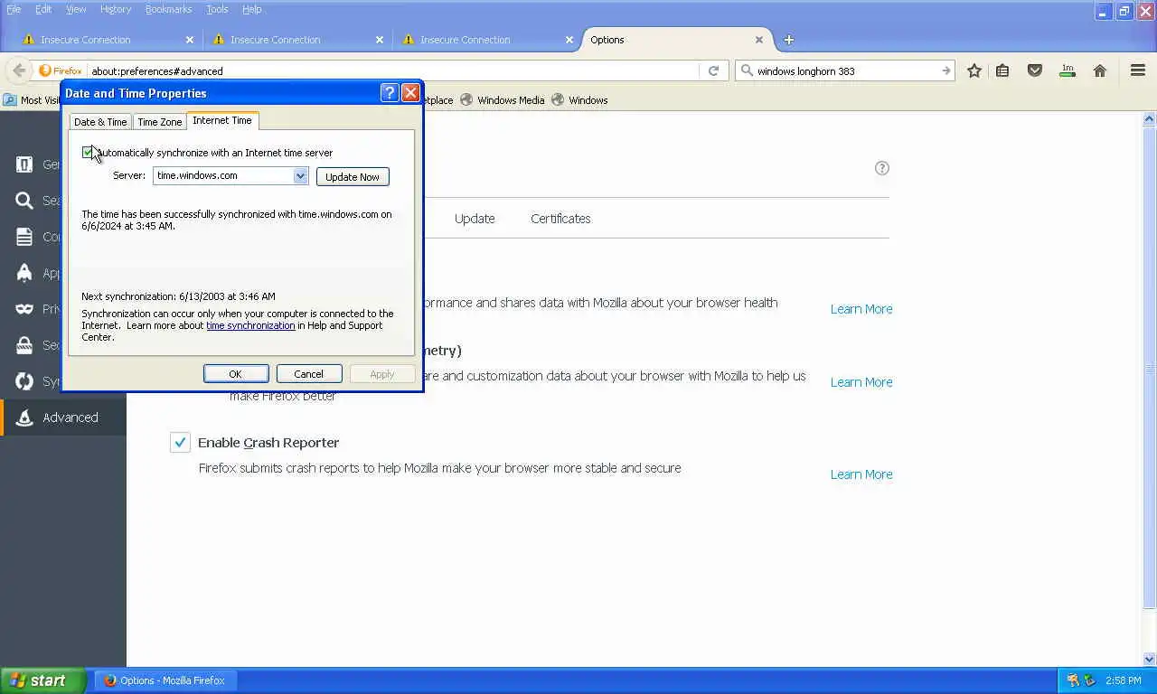Click the Update Now button
1157x694 pixels.
tap(353, 177)
